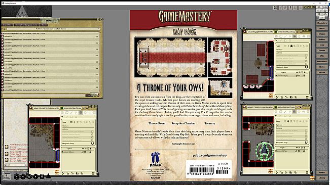The height and width of the screenshot is (185, 330).
Task: Toggle lock on palace 017.jpg layer row
Action: click(x=304, y=151)
